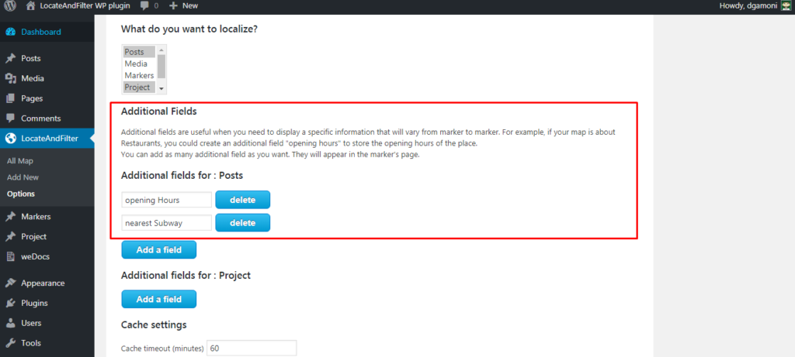The width and height of the screenshot is (795, 357).
Task: Click the nearest Subway text field
Action: (166, 223)
